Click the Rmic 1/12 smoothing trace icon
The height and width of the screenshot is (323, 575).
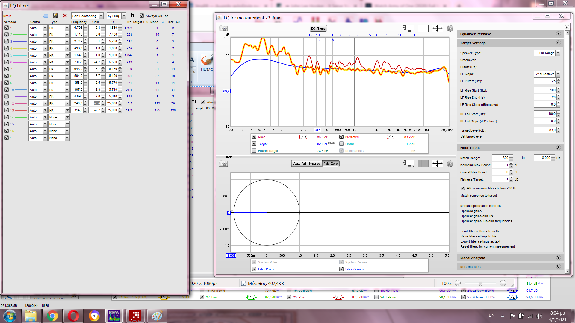[303, 137]
